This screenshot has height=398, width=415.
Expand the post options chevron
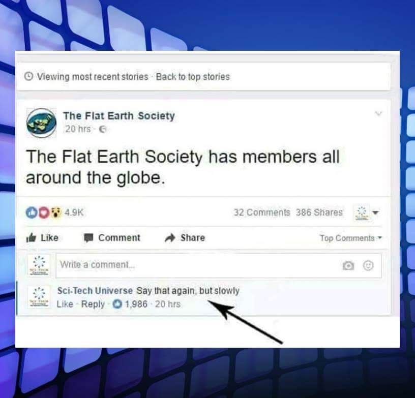(x=379, y=114)
